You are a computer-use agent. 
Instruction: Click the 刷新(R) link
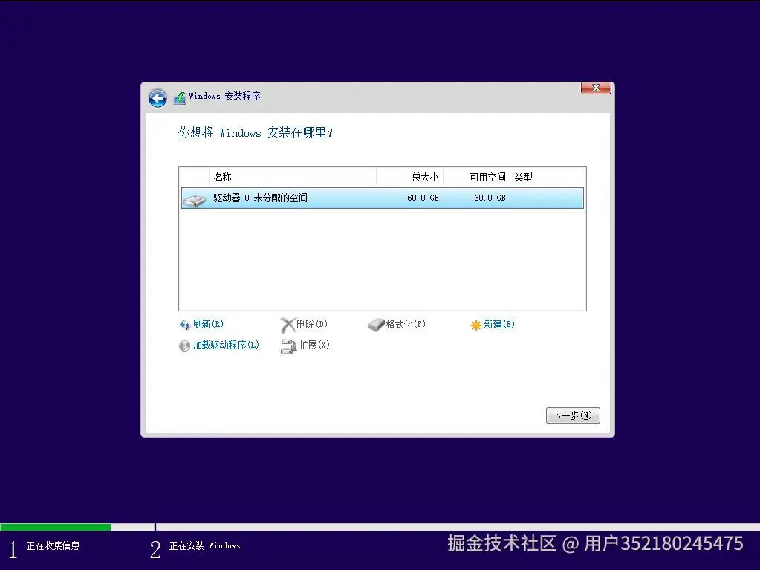[x=208, y=324]
